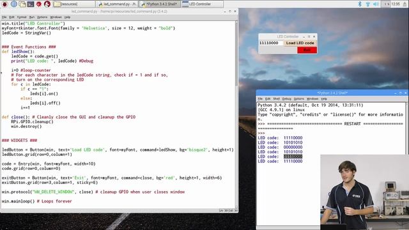Click the LED code entry field showing 11110000
Image resolution: width=409 pixels, height=230 pixels.
(271, 43)
